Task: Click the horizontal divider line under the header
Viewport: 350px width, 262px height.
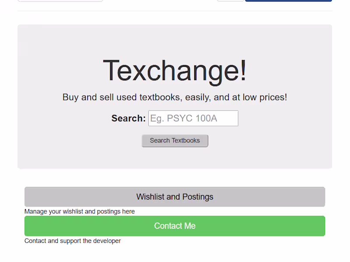Action: point(175,10)
